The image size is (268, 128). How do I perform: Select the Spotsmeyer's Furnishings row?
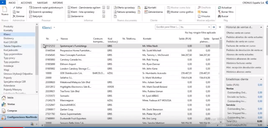(x=130, y=46)
